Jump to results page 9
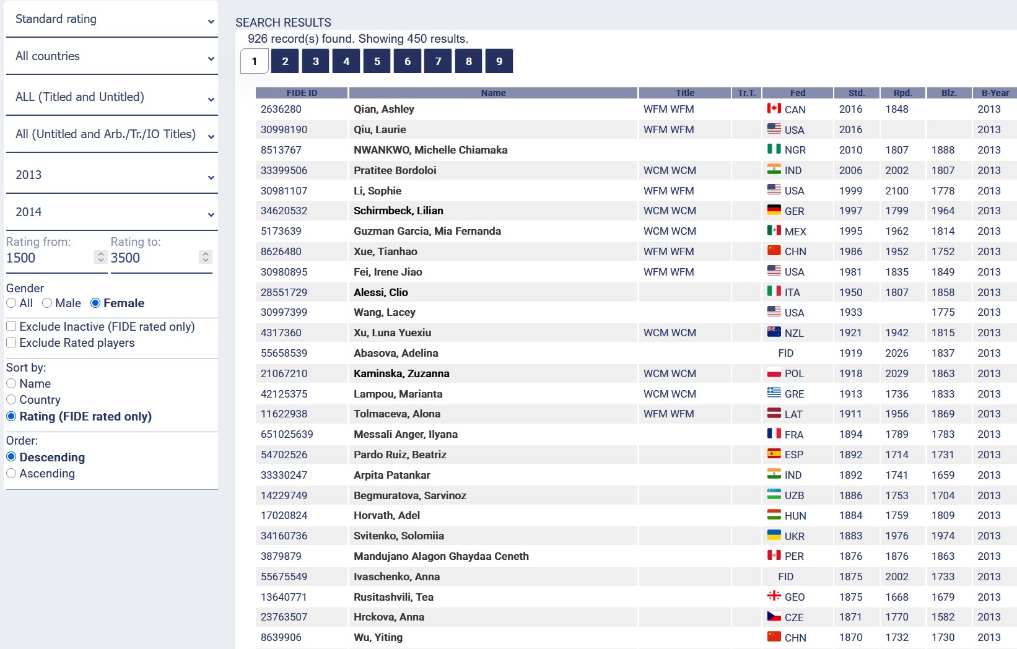Image resolution: width=1017 pixels, height=649 pixels. click(499, 61)
